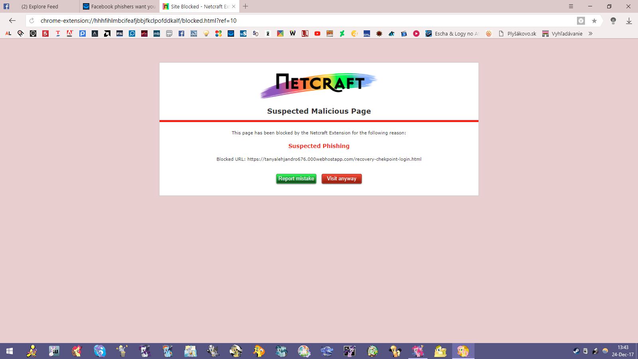Open the Escha & Logy bookmark

click(453, 34)
